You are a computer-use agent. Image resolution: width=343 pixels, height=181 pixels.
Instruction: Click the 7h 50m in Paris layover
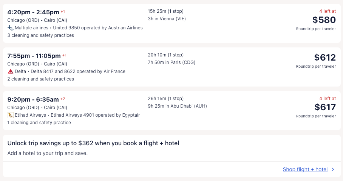(x=171, y=62)
